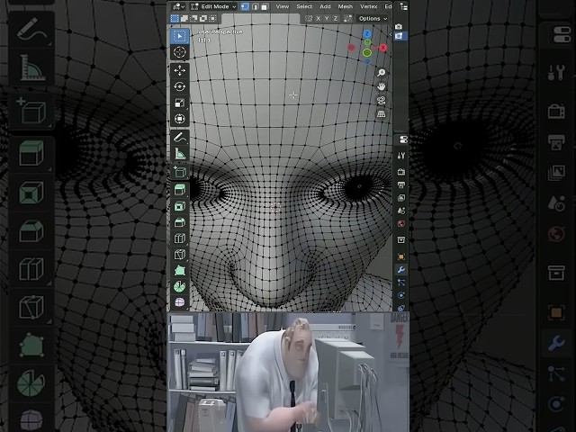Set selection mode to extend
This screenshot has height=432, width=576.
184,18
